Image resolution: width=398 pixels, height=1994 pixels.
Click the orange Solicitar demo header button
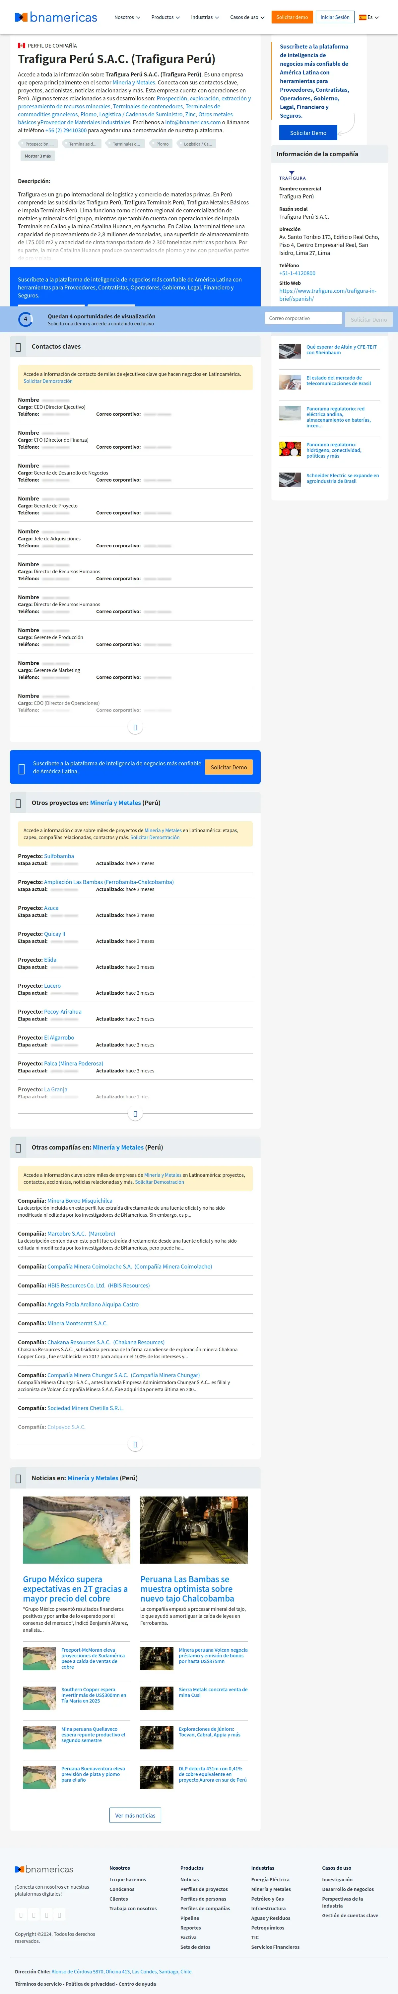click(292, 17)
